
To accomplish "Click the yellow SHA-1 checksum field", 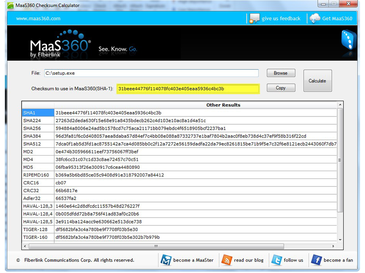I will 188,89.
